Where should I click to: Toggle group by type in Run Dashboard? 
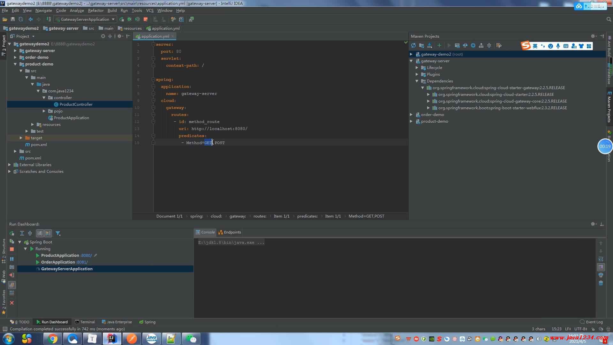[x=40, y=234]
